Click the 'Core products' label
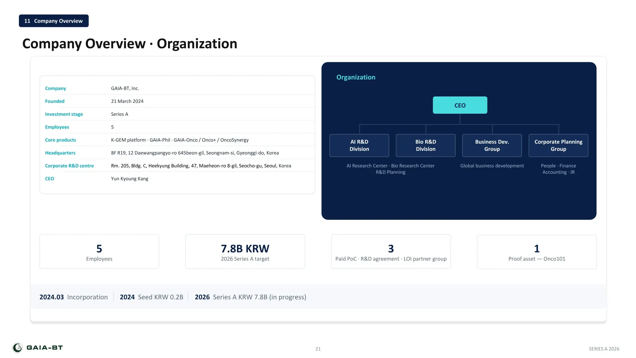Viewport: 636px width, 358px height. pyautogui.click(x=60, y=140)
